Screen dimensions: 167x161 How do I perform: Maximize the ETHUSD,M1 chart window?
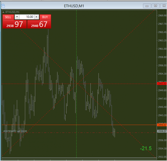click(156, 6)
